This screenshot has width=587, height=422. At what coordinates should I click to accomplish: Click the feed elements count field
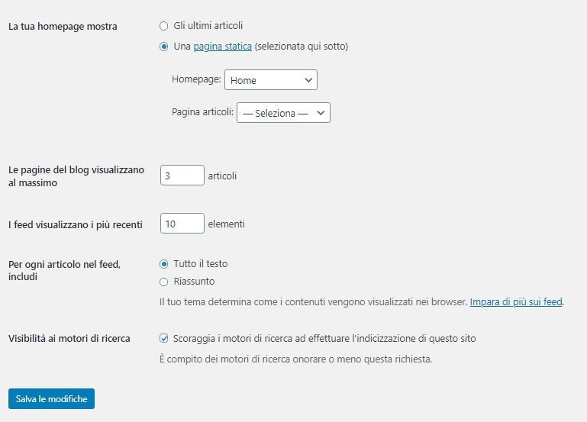[x=182, y=224]
